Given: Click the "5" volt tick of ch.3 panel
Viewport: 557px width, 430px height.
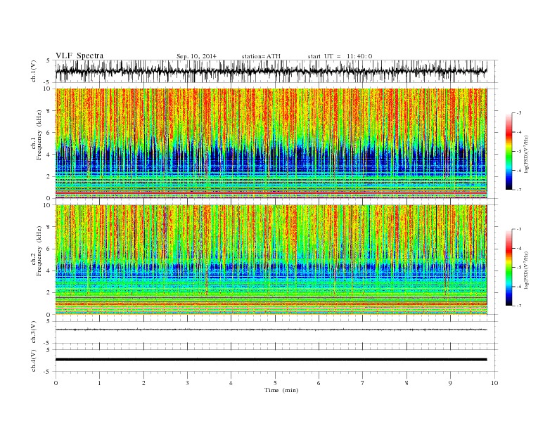Looking at the screenshot, I should pos(49,321).
